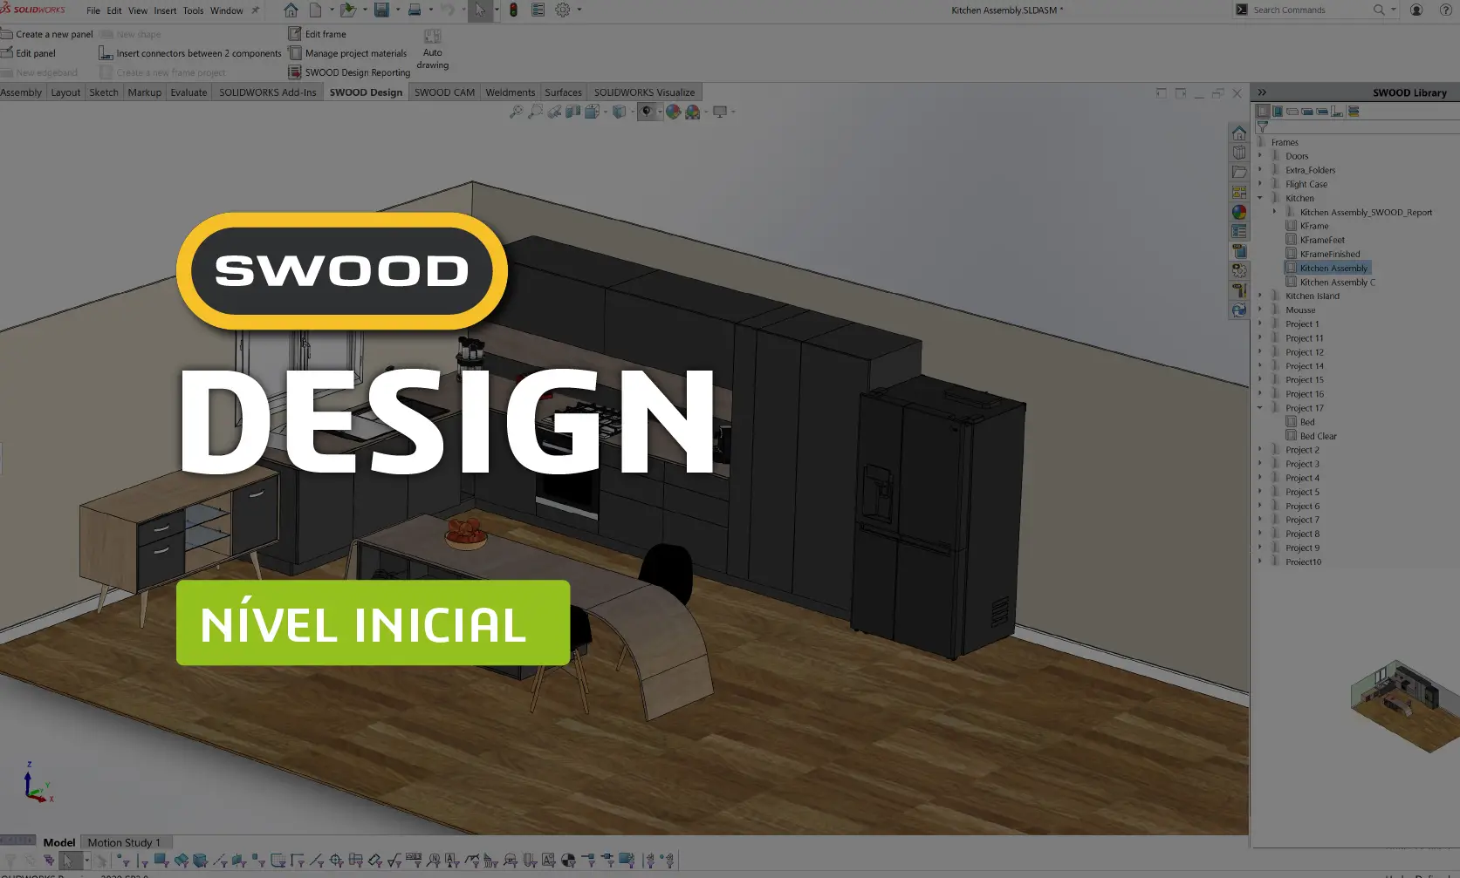The width and height of the screenshot is (1460, 878).
Task: Open the user login account icon
Action: pos(1416,10)
